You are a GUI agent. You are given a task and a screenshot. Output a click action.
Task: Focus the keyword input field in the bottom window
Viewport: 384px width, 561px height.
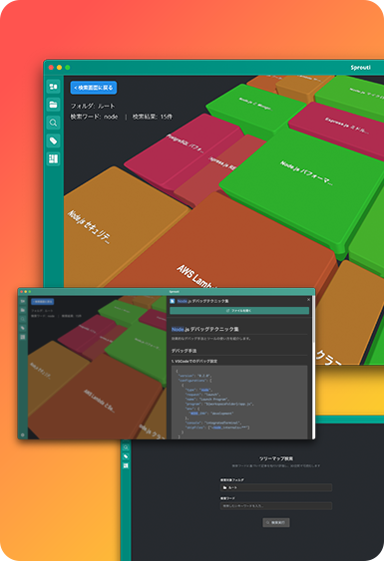pos(276,506)
